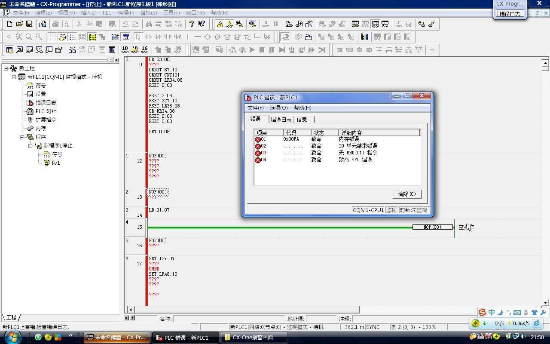Collapse the 程序 tree node
The image size is (550, 344).
[x=22, y=137]
